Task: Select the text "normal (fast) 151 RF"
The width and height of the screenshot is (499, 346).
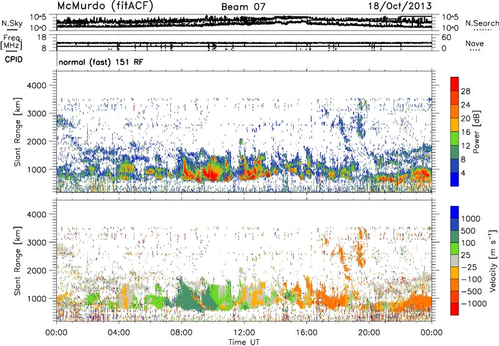Action: point(101,62)
